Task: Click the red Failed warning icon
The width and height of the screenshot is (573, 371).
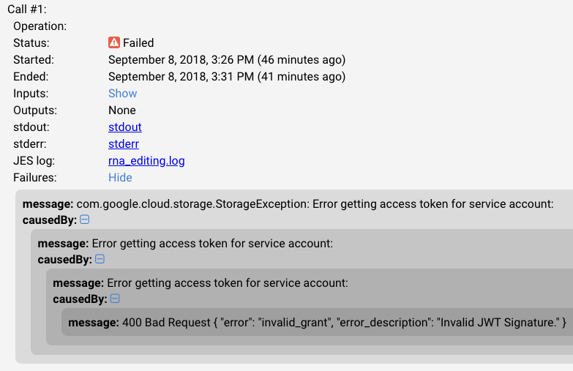Action: [114, 42]
